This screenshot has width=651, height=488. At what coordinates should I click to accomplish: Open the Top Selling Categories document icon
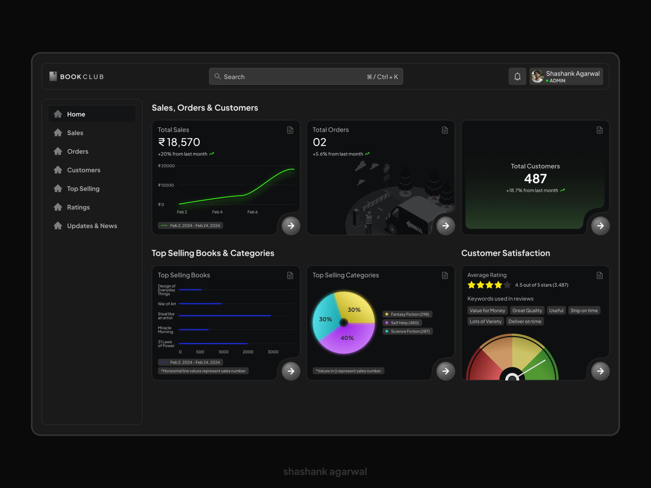445,275
